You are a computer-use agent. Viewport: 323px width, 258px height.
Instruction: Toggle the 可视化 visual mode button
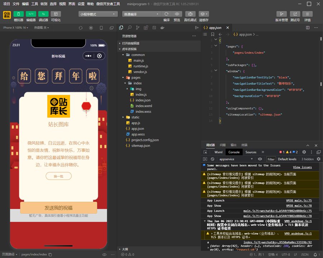click(x=56, y=14)
